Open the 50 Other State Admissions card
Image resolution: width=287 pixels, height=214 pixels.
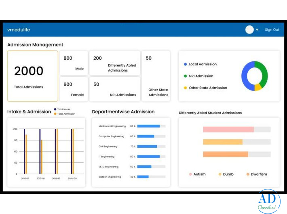pyautogui.click(x=156, y=76)
